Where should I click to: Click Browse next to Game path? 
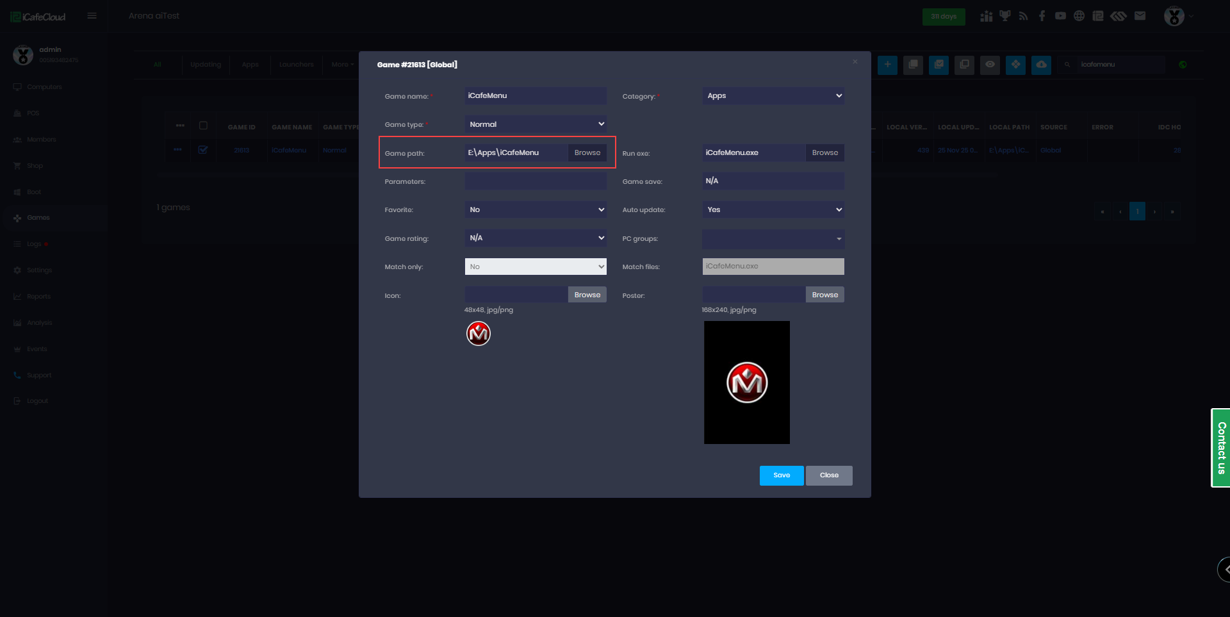(x=587, y=153)
